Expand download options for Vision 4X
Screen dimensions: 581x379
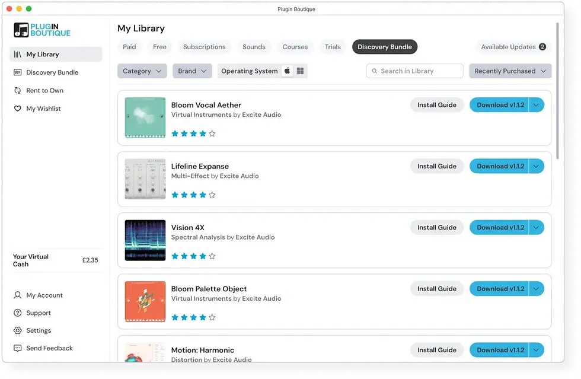pos(536,227)
